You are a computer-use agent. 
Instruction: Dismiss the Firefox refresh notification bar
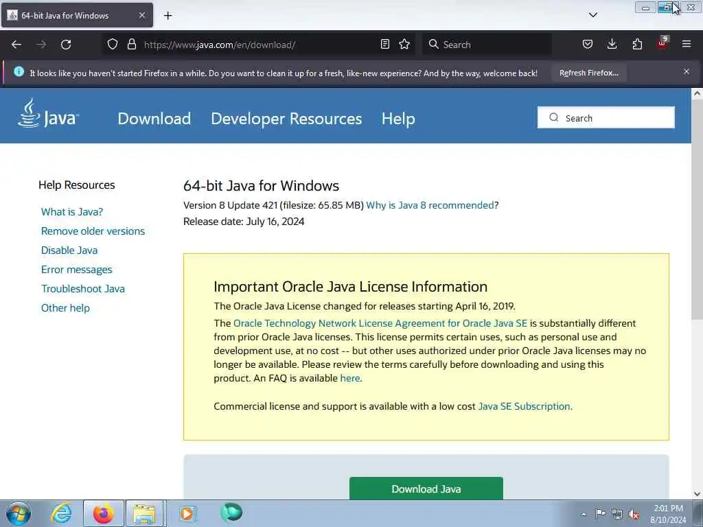(687, 71)
